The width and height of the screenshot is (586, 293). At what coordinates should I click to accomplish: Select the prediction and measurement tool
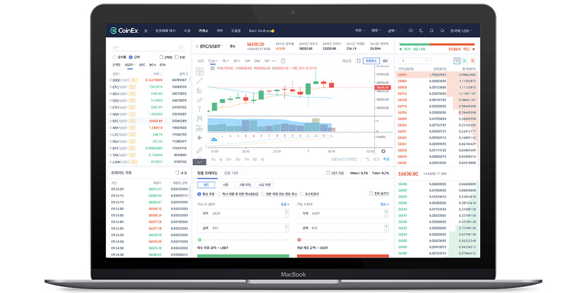[200, 128]
